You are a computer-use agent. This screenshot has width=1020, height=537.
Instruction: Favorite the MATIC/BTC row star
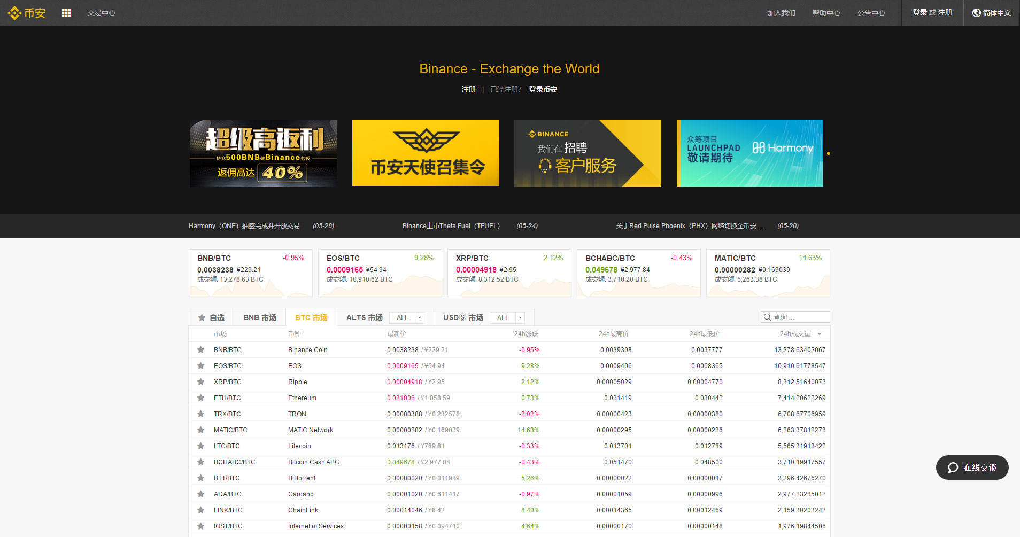pos(200,430)
